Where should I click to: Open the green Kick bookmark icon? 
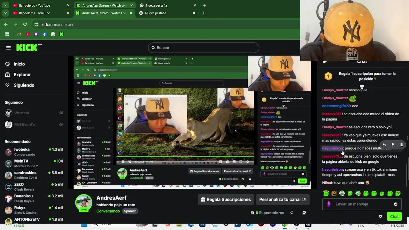click(61, 34)
